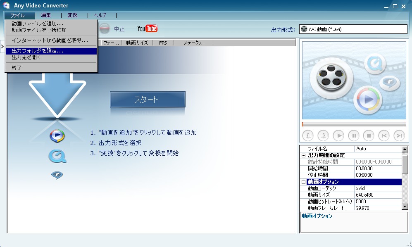
Task: Open the 出力形式 AVI format dropdown
Action: point(353,29)
